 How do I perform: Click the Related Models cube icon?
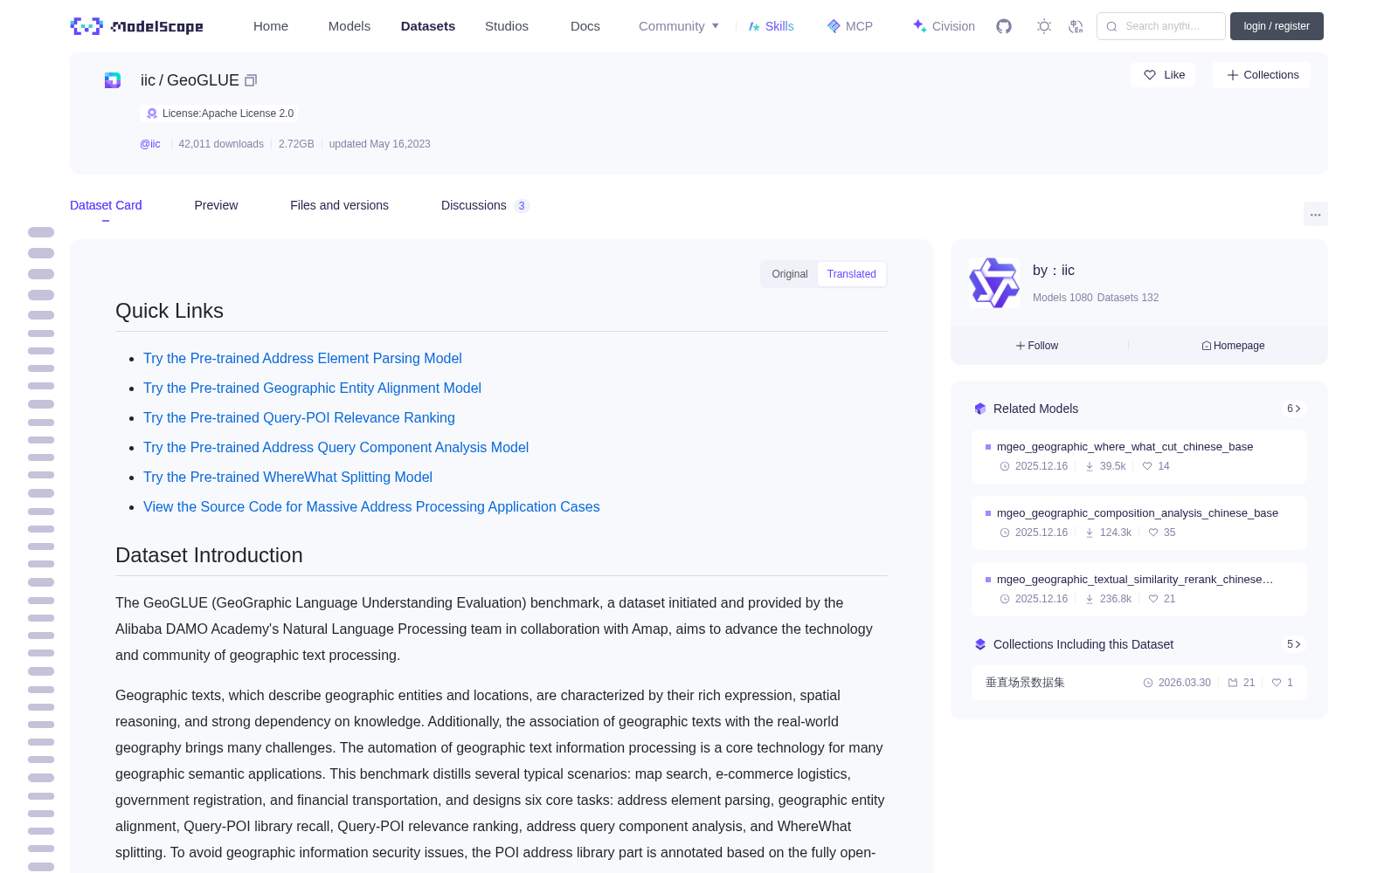[980, 409]
